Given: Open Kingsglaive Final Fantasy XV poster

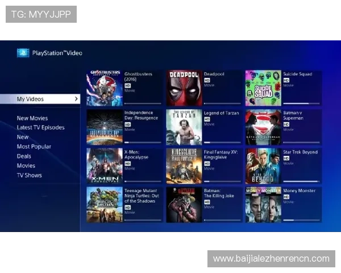Looking at the screenshot, I should point(184,166).
